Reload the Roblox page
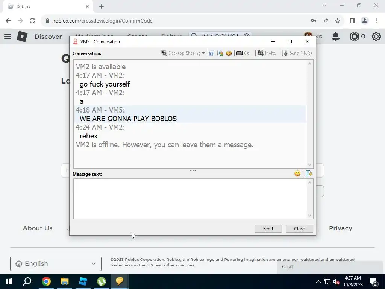 point(32,21)
